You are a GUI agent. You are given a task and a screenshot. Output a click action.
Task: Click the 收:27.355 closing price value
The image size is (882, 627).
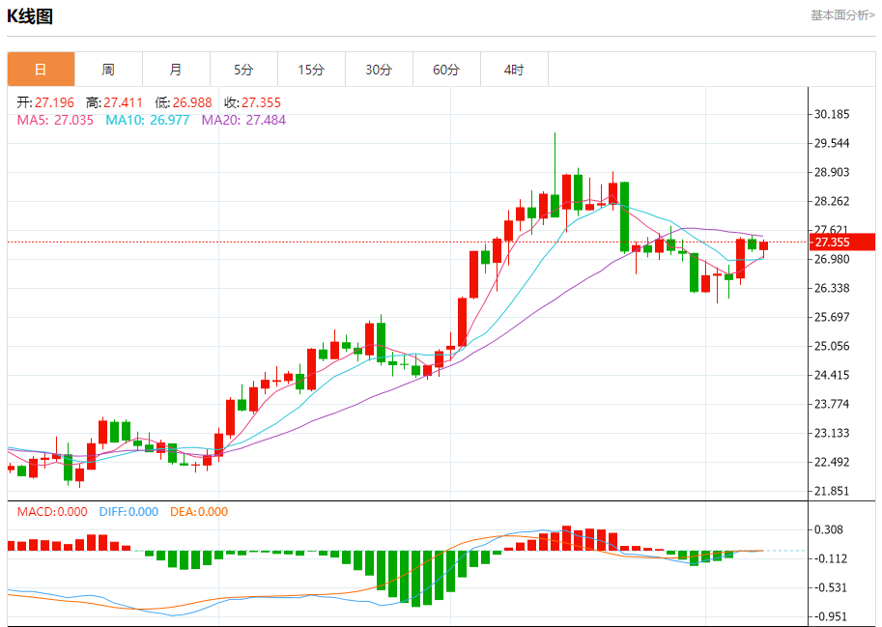point(252,102)
